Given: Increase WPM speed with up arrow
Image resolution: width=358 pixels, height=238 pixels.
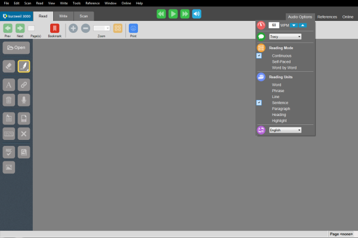Looking at the screenshot, I should point(303,25).
